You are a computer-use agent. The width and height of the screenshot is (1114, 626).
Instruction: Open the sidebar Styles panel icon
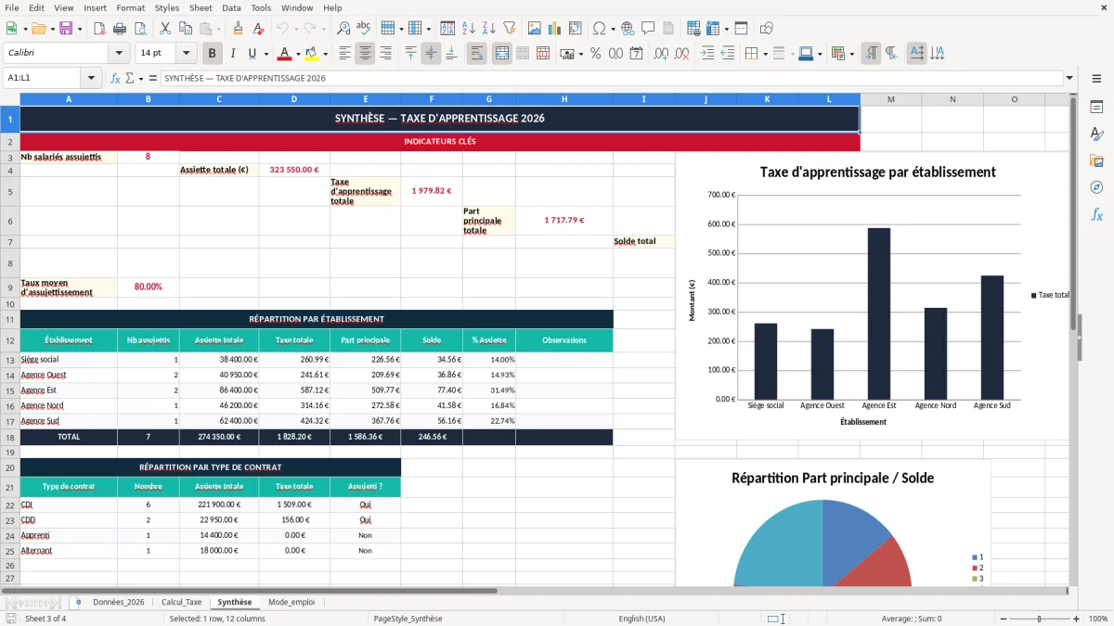[x=1096, y=134]
